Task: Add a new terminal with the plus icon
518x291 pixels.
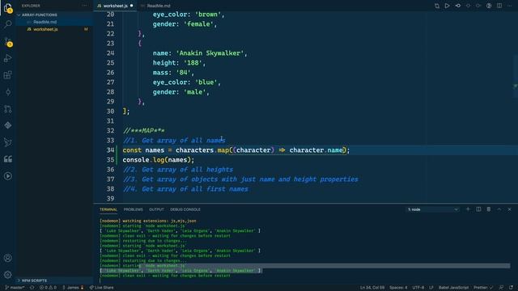Action: click(x=468, y=209)
